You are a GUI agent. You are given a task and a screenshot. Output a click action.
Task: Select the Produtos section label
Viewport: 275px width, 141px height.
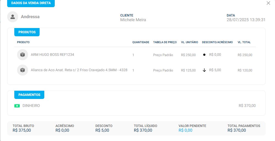pyautogui.click(x=27, y=32)
